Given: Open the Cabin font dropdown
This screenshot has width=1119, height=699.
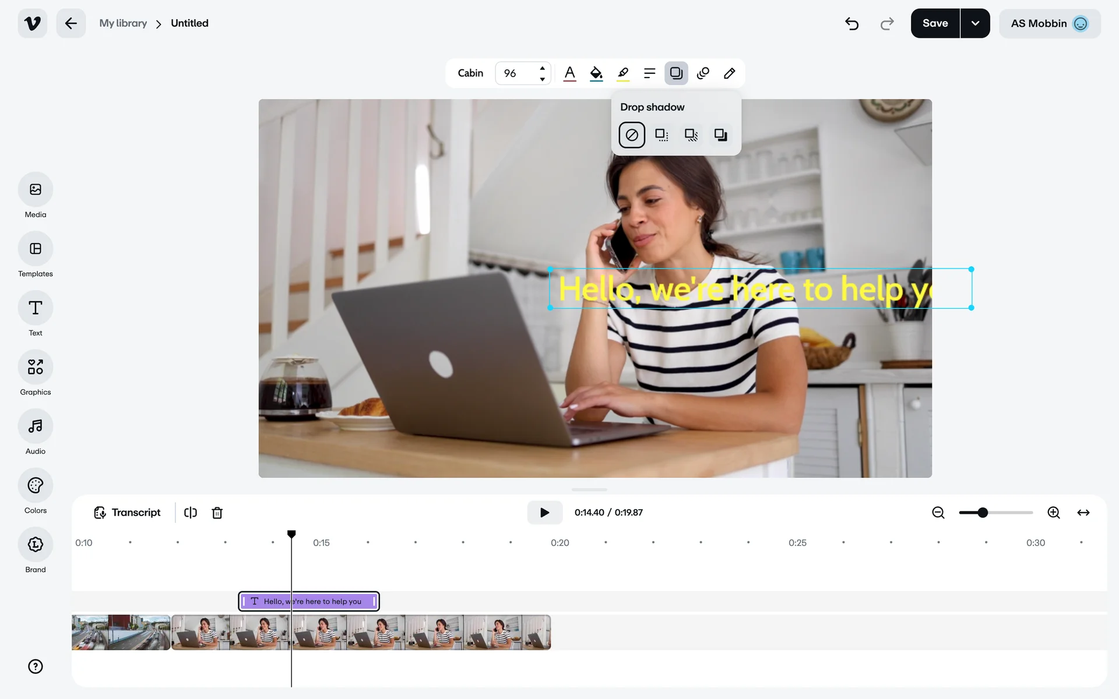Looking at the screenshot, I should coord(470,73).
